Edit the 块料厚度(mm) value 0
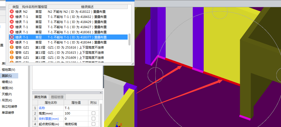 click(76, 119)
